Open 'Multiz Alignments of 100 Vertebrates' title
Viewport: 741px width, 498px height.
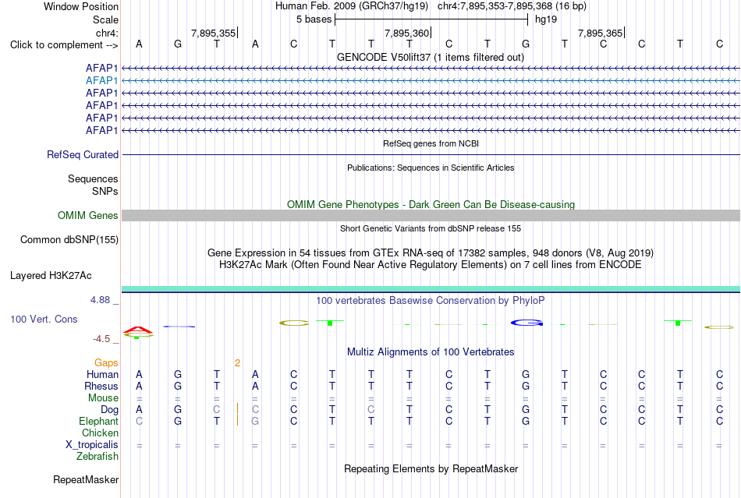coord(431,352)
